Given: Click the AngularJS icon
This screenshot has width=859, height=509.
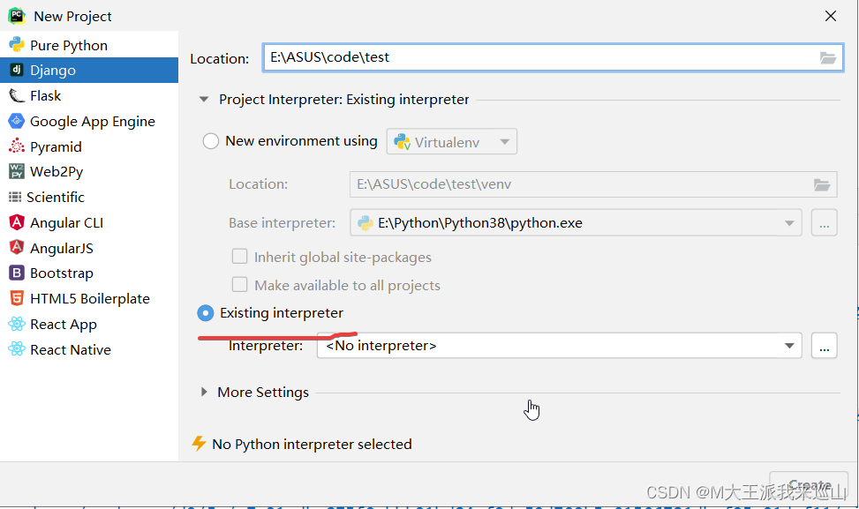Looking at the screenshot, I should (17, 247).
